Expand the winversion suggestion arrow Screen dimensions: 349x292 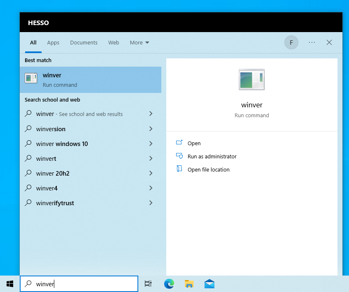[x=151, y=129]
